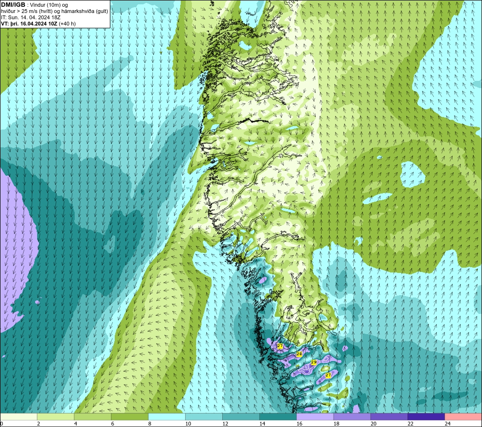482x427 pixels.
Task: Click legend scale number 6
Action: click(112, 424)
